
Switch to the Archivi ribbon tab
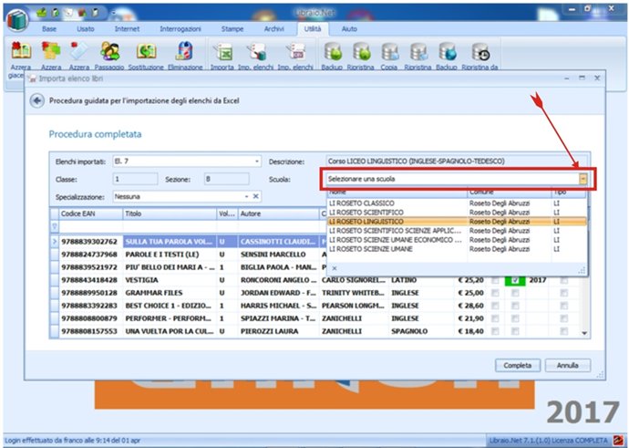(x=274, y=29)
